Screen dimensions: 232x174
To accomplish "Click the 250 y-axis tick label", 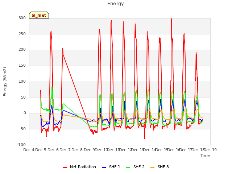I will tap(22, 34).
